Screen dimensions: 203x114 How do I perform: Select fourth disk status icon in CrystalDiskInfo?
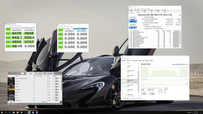tap(152, 11)
